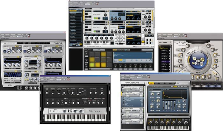This screenshot has height=131, width=223.
Task: Toggle the OSC 1 yellow on button
Action: tap(17, 46)
